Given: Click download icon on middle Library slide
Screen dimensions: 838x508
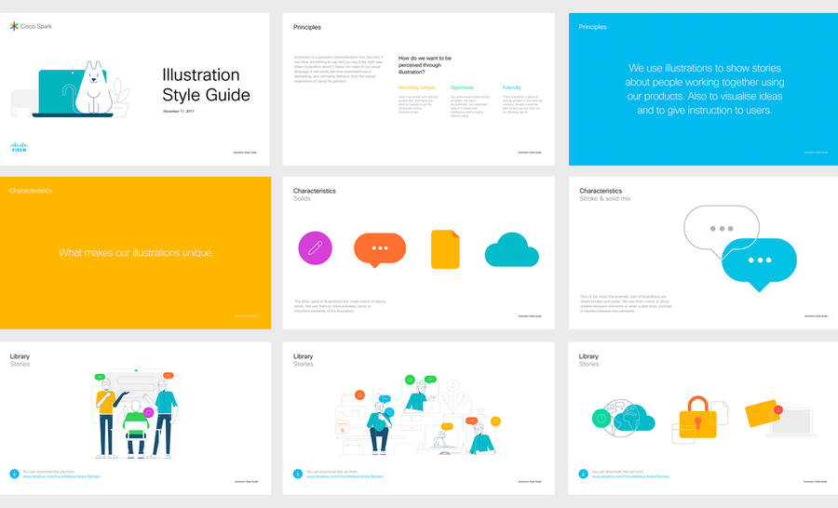Looking at the screenshot, I should tap(298, 474).
